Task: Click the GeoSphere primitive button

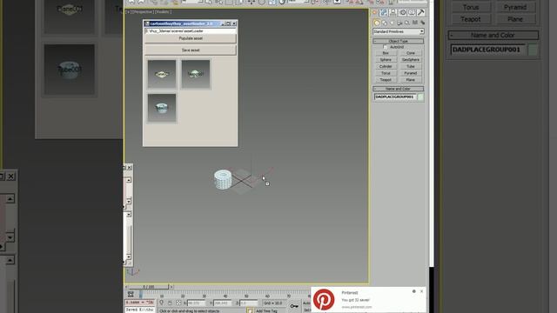Action: [411, 60]
